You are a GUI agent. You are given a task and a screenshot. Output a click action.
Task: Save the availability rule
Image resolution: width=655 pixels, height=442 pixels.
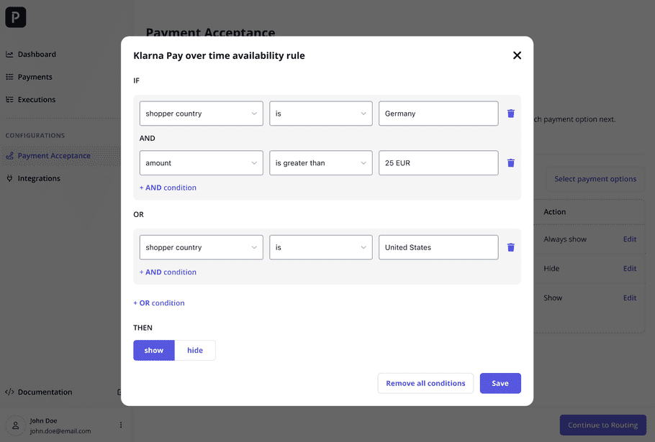tap(500, 383)
